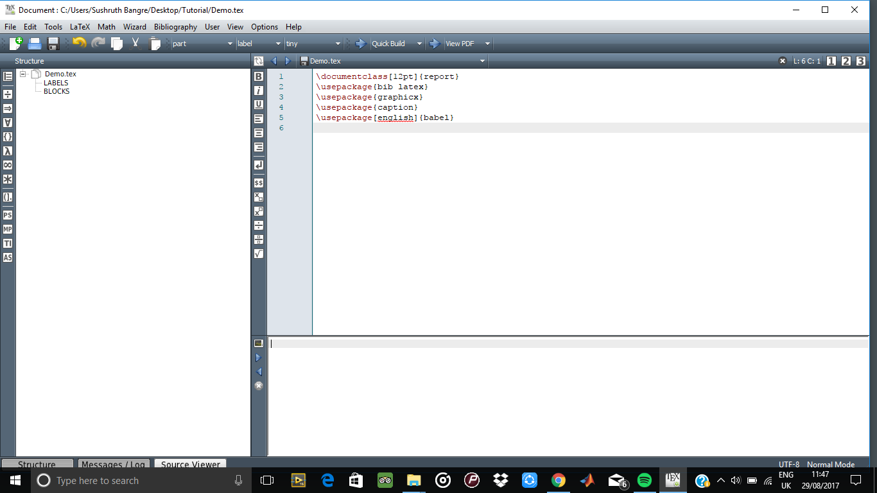Viewport: 877px width, 493px height.
Task: Open the Asymptote commands panel (AS)
Action: (8, 257)
